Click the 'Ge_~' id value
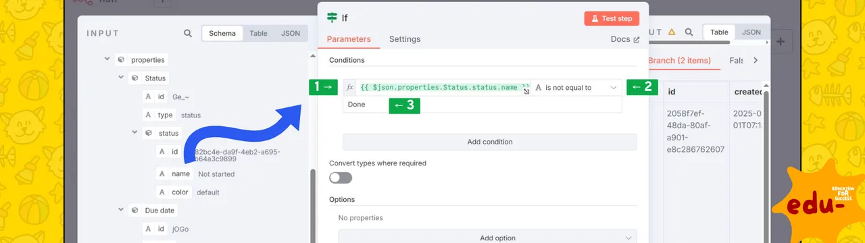Screen dimensions: 865x243 pos(181,97)
